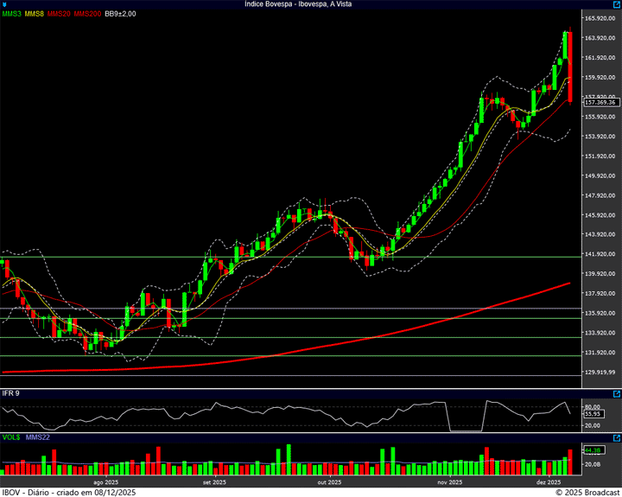This screenshot has width=622, height=497.
Task: Click the VOL$ indicator label
Action: click(x=10, y=438)
